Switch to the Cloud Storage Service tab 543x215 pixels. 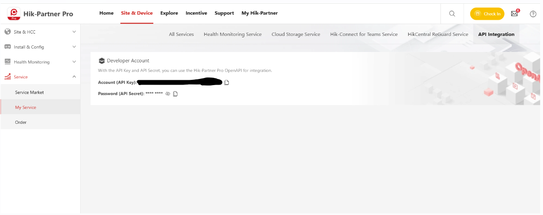tap(296, 34)
